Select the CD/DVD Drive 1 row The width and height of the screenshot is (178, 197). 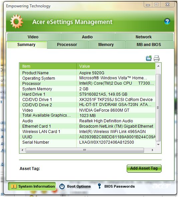pos(87,100)
